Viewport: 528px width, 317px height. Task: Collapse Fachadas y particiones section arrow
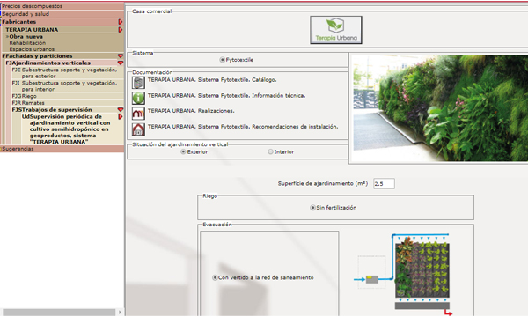point(121,56)
